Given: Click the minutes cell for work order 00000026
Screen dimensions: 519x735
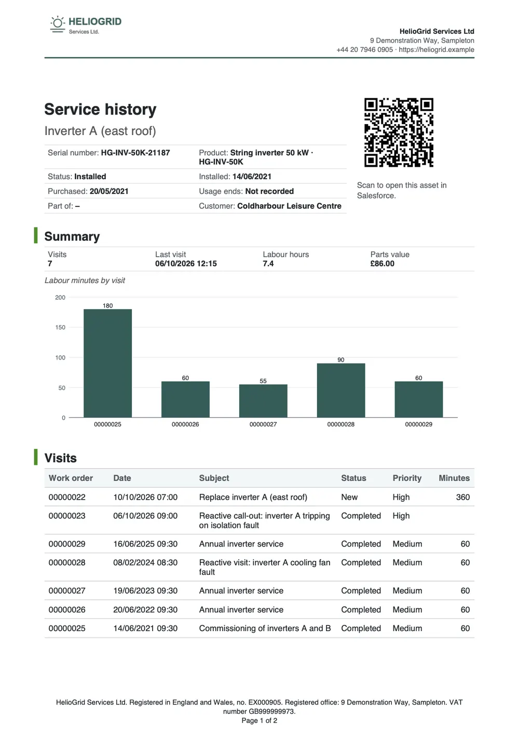Looking at the screenshot, I should [x=465, y=610].
